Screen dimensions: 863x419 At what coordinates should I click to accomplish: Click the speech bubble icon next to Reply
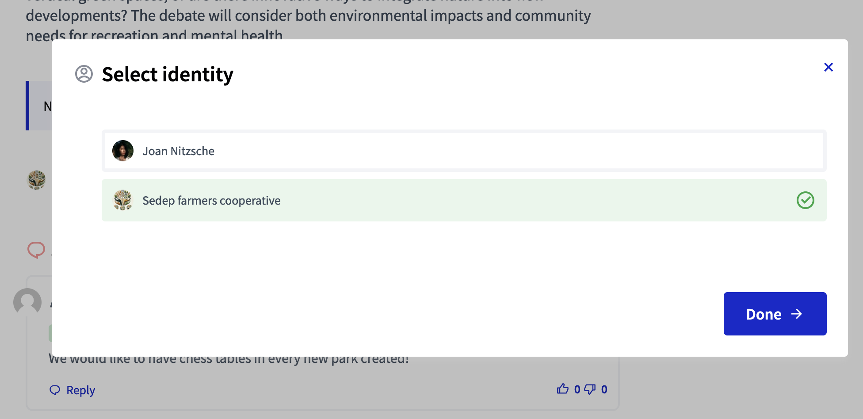(x=55, y=390)
